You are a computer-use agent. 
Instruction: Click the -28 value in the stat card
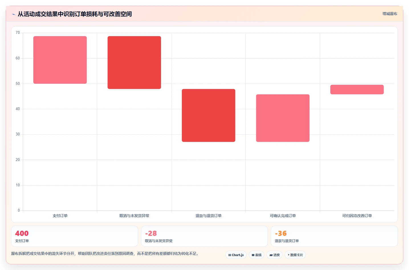tap(151, 233)
